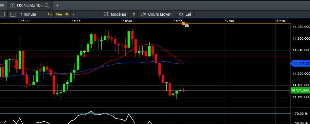Open the Cours Moyen price type dropdown
Screen dimensions: 310x124
tap(156, 14)
